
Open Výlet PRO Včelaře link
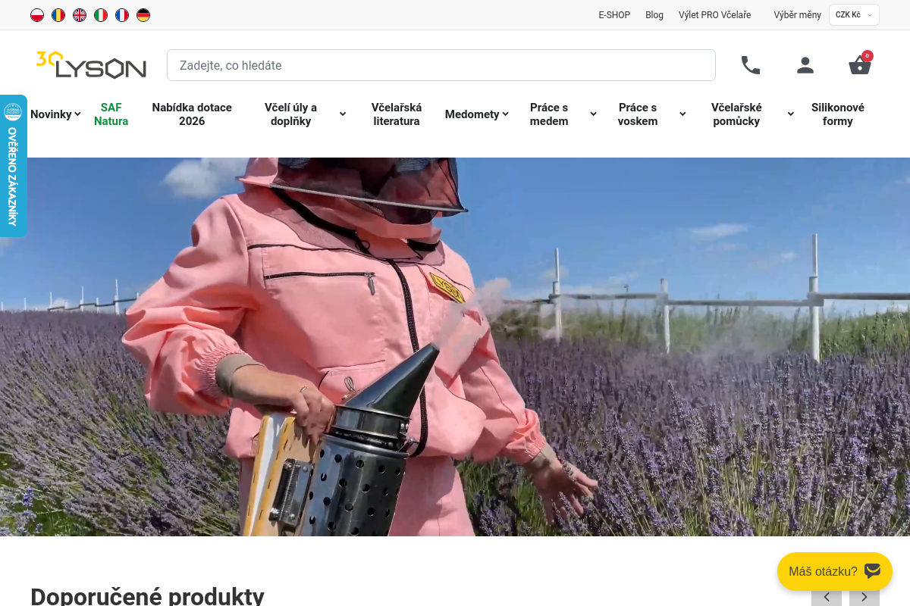coord(715,15)
